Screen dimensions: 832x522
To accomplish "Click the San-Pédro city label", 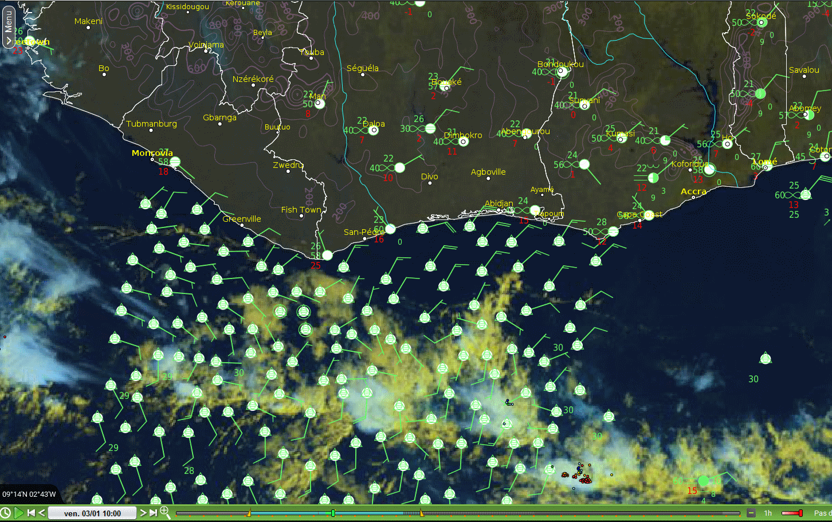I will (364, 232).
